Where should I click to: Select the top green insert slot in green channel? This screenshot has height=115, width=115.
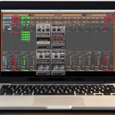(x=26, y=32)
